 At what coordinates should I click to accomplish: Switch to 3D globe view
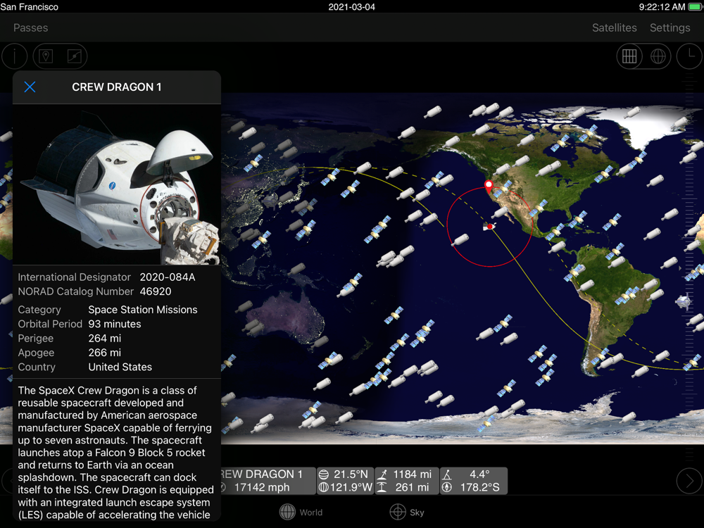click(658, 56)
